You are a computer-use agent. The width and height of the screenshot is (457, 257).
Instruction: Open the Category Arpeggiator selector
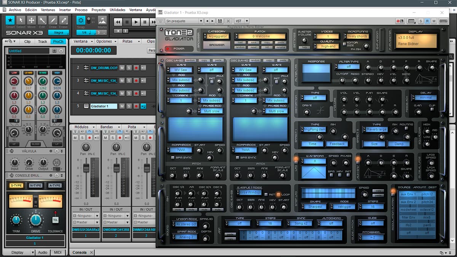pos(217,36)
